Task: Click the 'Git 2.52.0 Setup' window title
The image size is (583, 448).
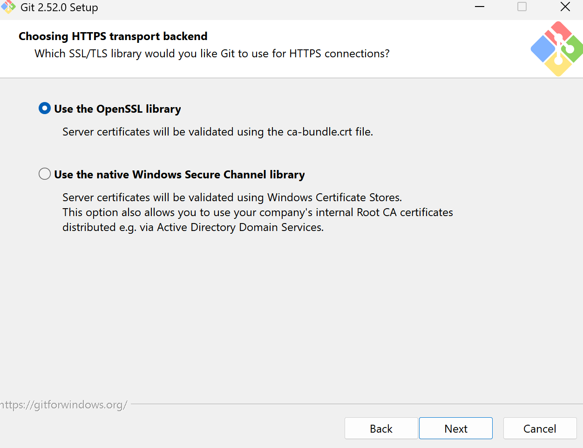Action: (59, 7)
